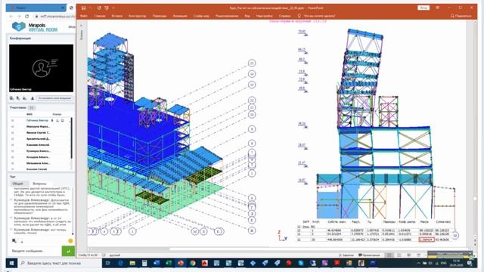The width and height of the screenshot is (484, 272).
Task: Open the yellow emoji picker in chat
Action: click(x=70, y=241)
